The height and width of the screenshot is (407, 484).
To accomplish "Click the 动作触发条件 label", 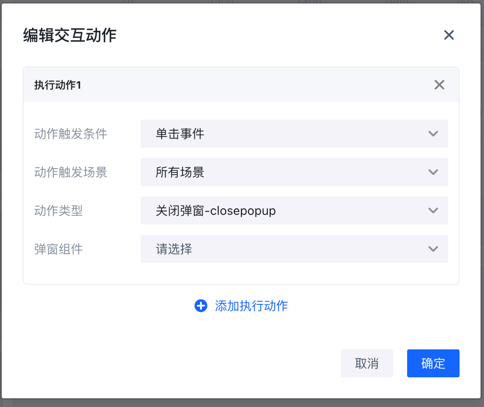I will pyautogui.click(x=71, y=134).
